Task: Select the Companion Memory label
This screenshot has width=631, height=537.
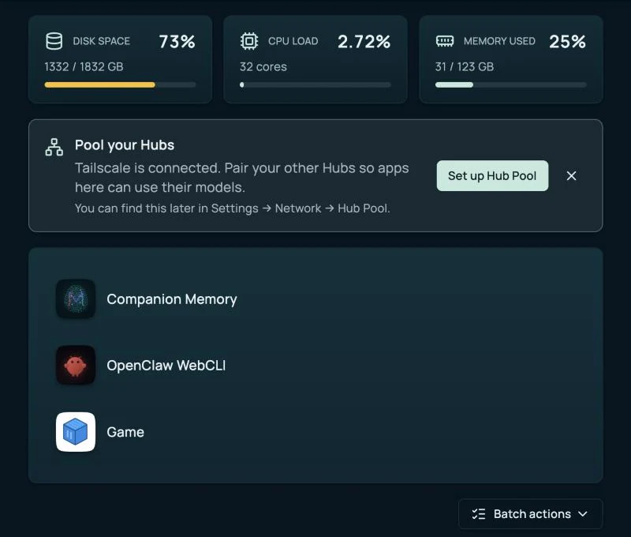Action: click(x=172, y=299)
